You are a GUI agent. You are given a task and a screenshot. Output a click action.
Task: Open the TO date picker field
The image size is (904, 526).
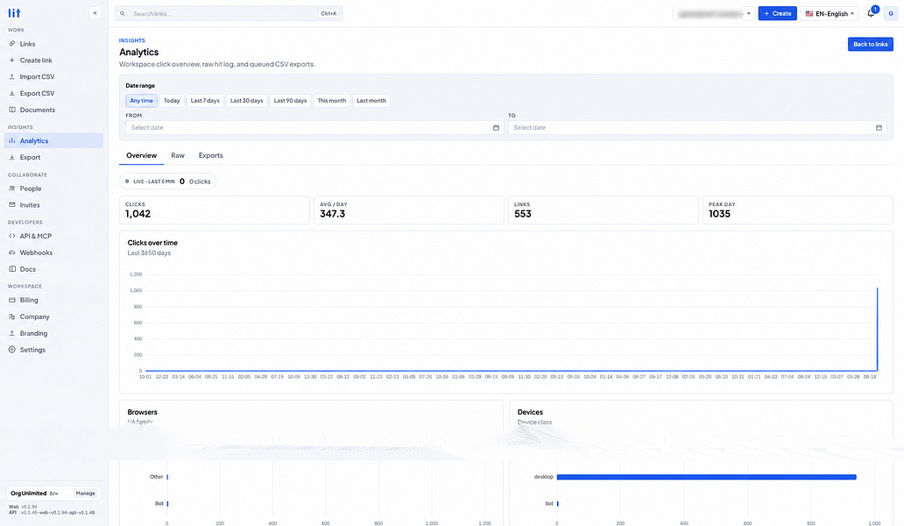[x=697, y=127]
